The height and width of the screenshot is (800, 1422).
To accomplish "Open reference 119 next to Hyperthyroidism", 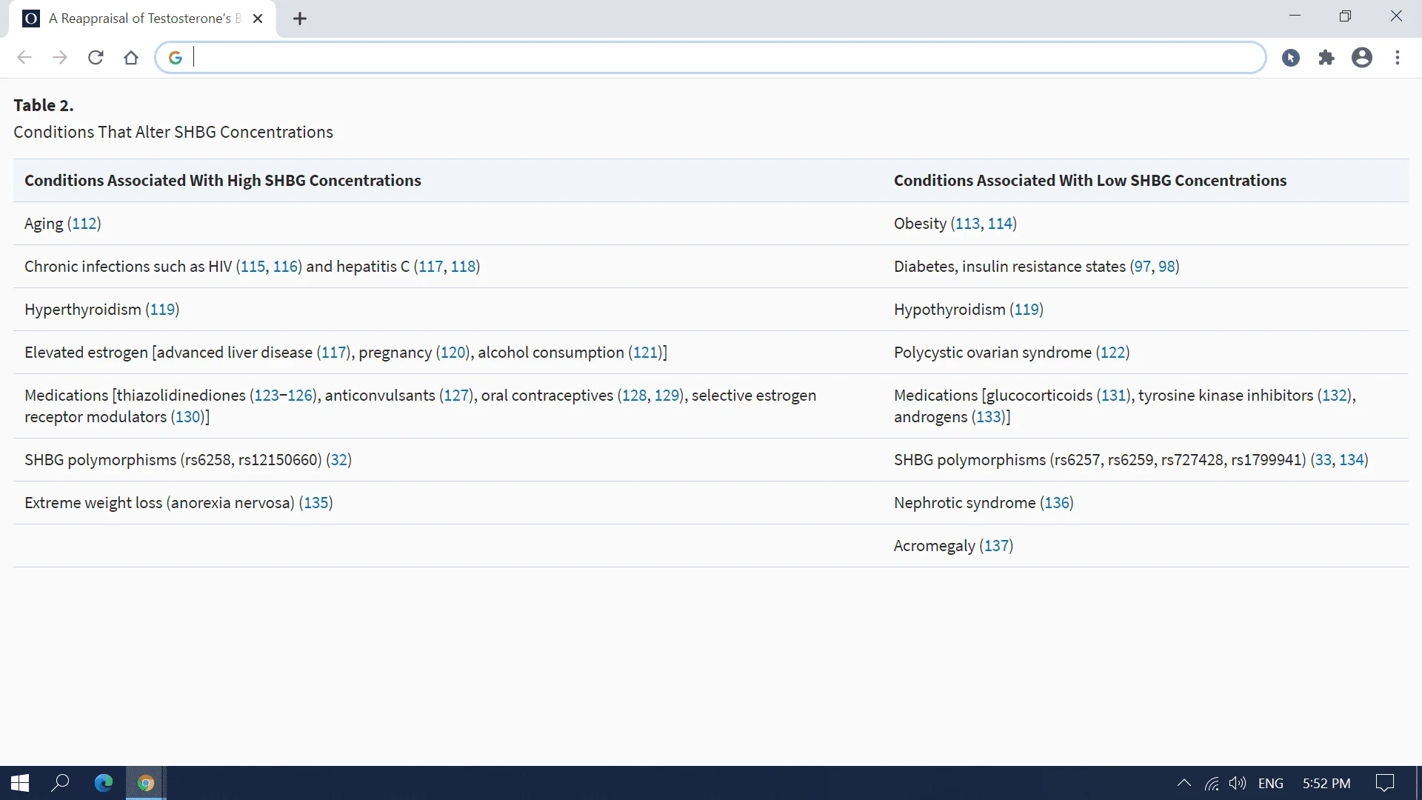I will [x=162, y=310].
